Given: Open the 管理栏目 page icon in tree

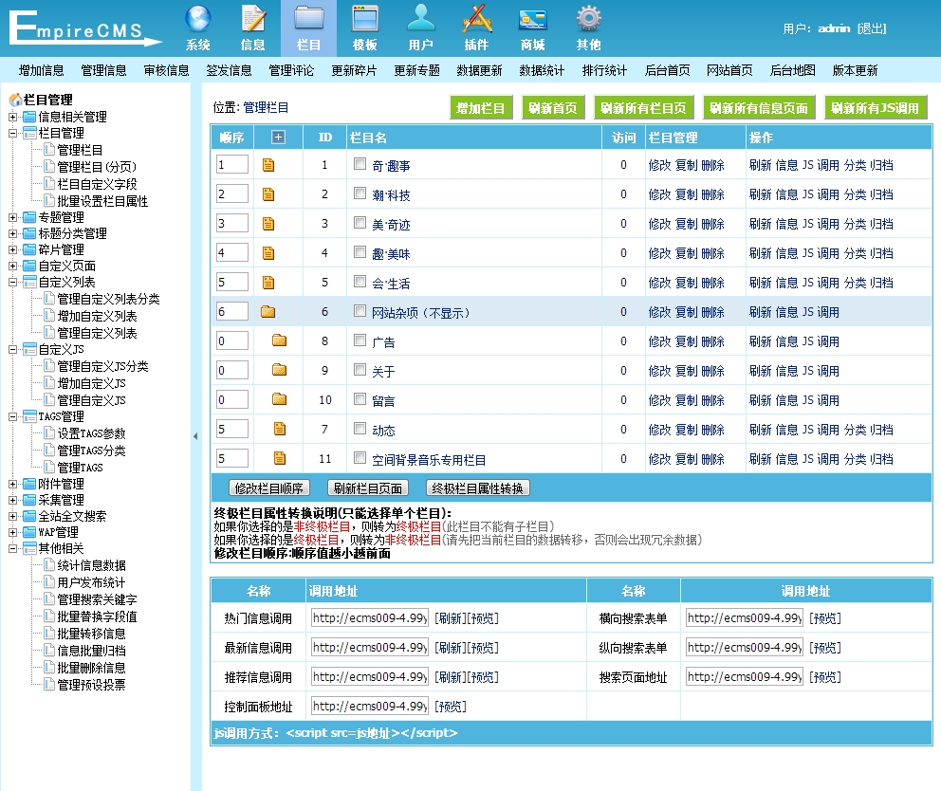Looking at the screenshot, I should (x=49, y=150).
